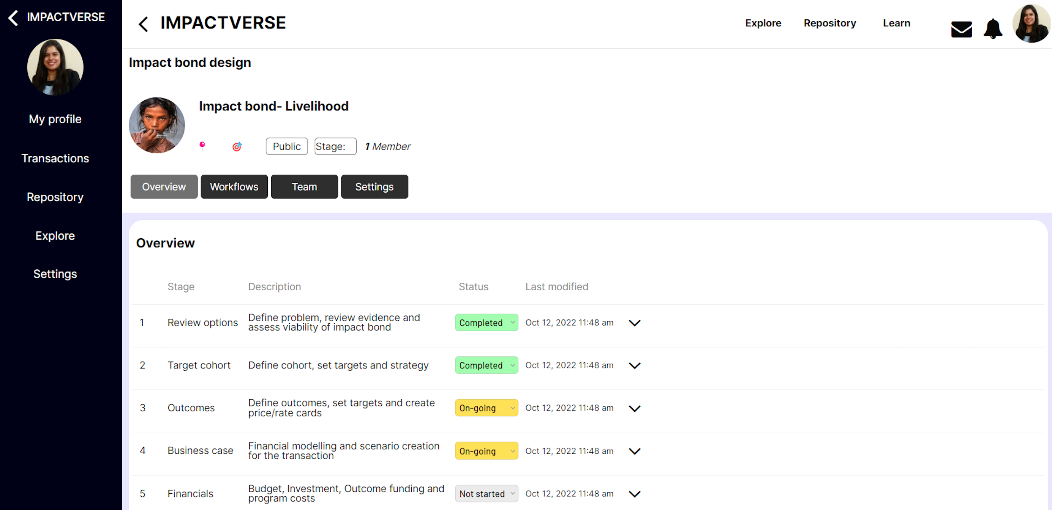Open the notifications bell icon

tap(993, 29)
